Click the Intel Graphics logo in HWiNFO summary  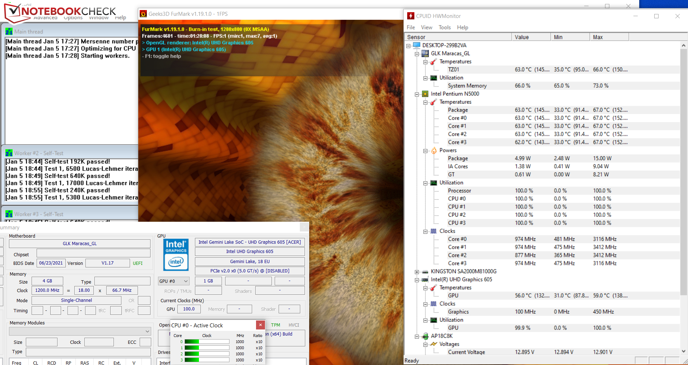(x=176, y=255)
